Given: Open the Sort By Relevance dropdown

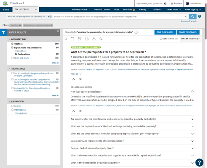Looking at the screenshot, I should (191, 39).
